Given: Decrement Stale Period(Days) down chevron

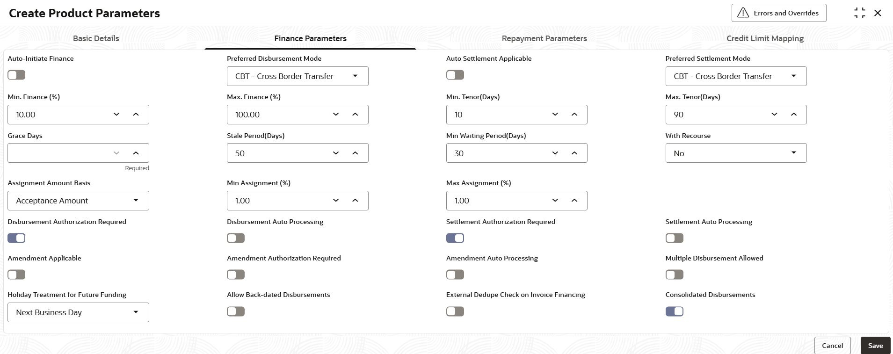Looking at the screenshot, I should click(336, 153).
